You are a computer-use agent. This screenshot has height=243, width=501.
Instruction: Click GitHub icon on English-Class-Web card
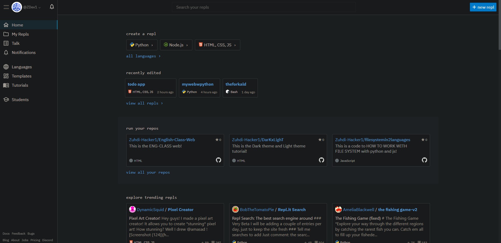[x=219, y=160]
